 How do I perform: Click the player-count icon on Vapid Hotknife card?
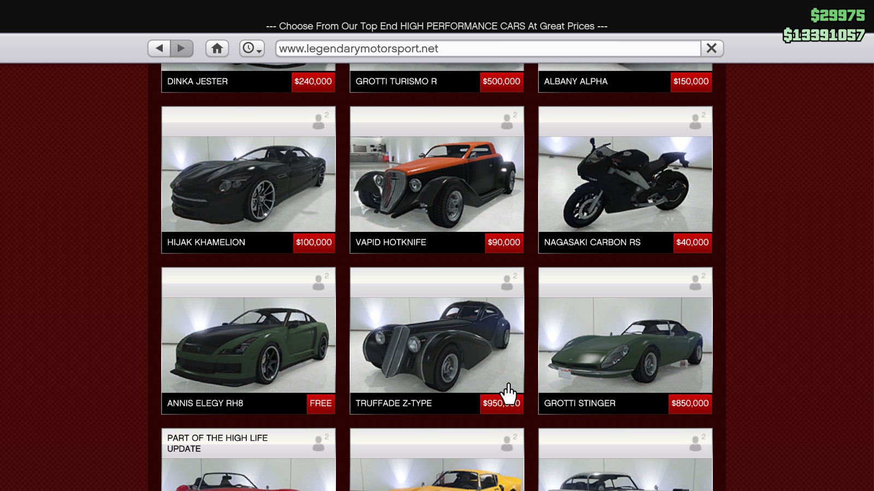509,121
